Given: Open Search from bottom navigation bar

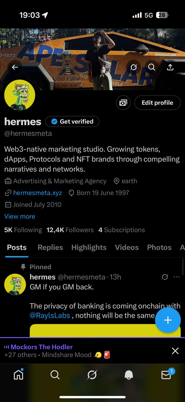Looking at the screenshot, I should point(55,375).
